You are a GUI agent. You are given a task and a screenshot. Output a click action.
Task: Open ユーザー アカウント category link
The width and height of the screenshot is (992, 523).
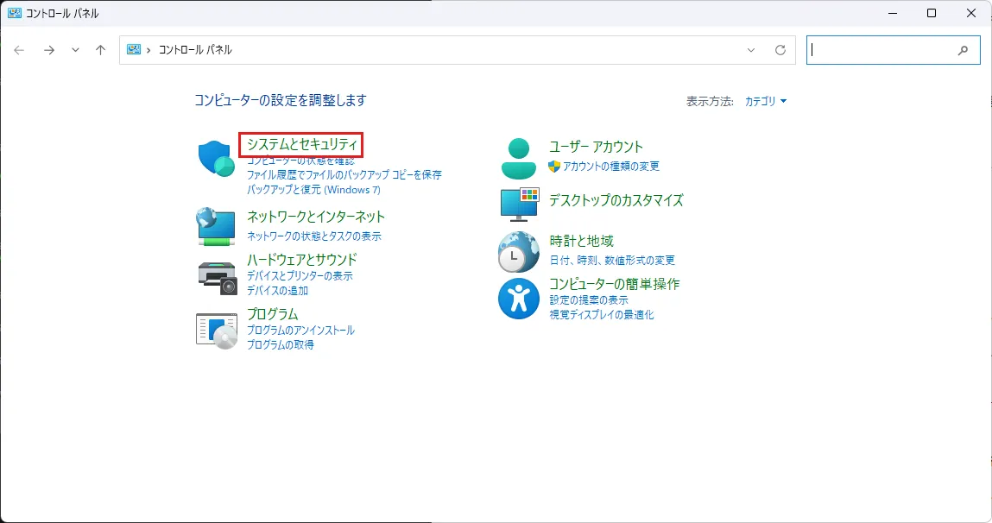pos(596,147)
